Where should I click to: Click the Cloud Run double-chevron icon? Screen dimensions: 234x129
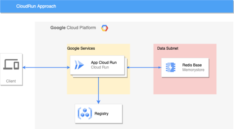pos(79,65)
